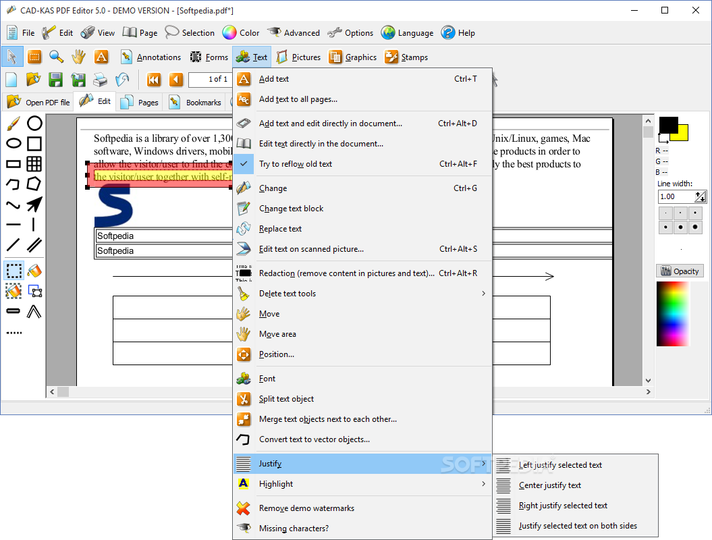Open the Help menu
Image resolution: width=712 pixels, height=540 pixels.
(458, 32)
